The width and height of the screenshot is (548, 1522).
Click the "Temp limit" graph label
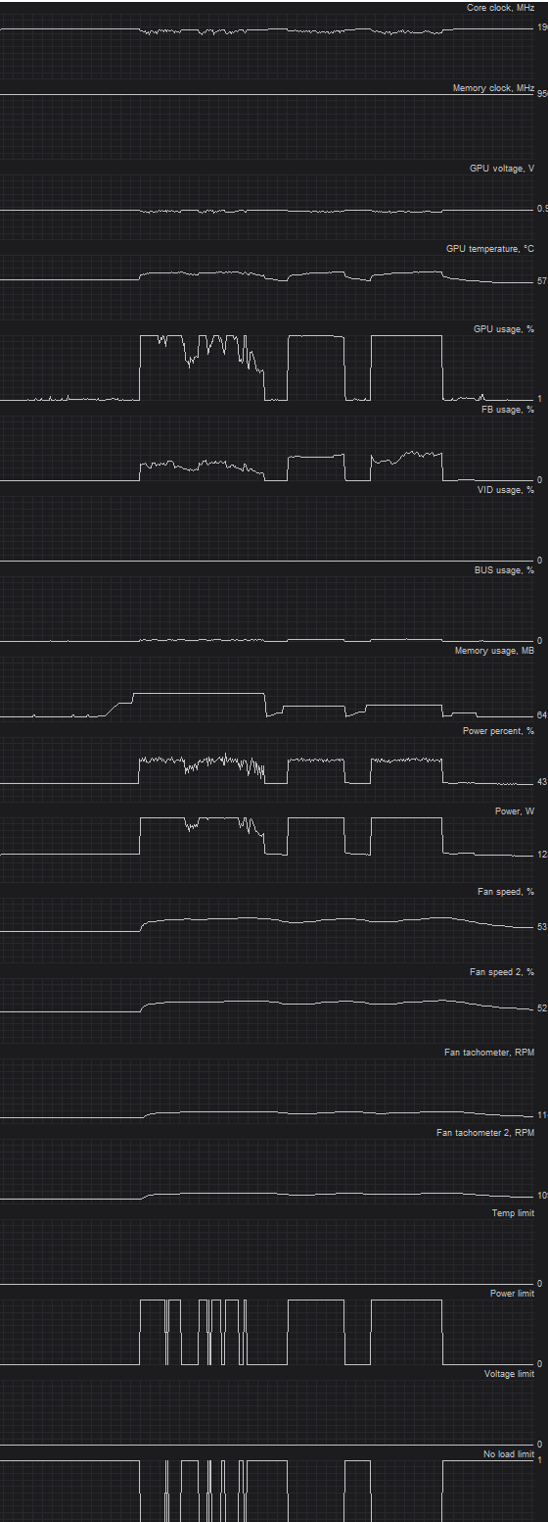coord(513,1213)
